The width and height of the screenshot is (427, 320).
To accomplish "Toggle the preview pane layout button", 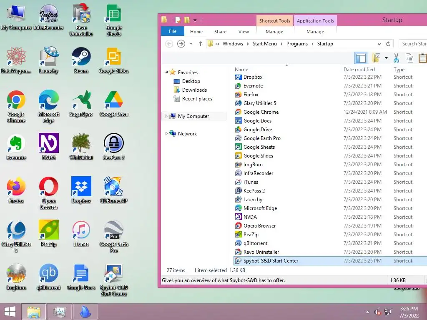I will coord(361,58).
